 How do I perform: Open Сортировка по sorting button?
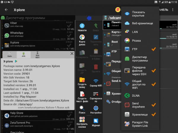pos(96,97)
